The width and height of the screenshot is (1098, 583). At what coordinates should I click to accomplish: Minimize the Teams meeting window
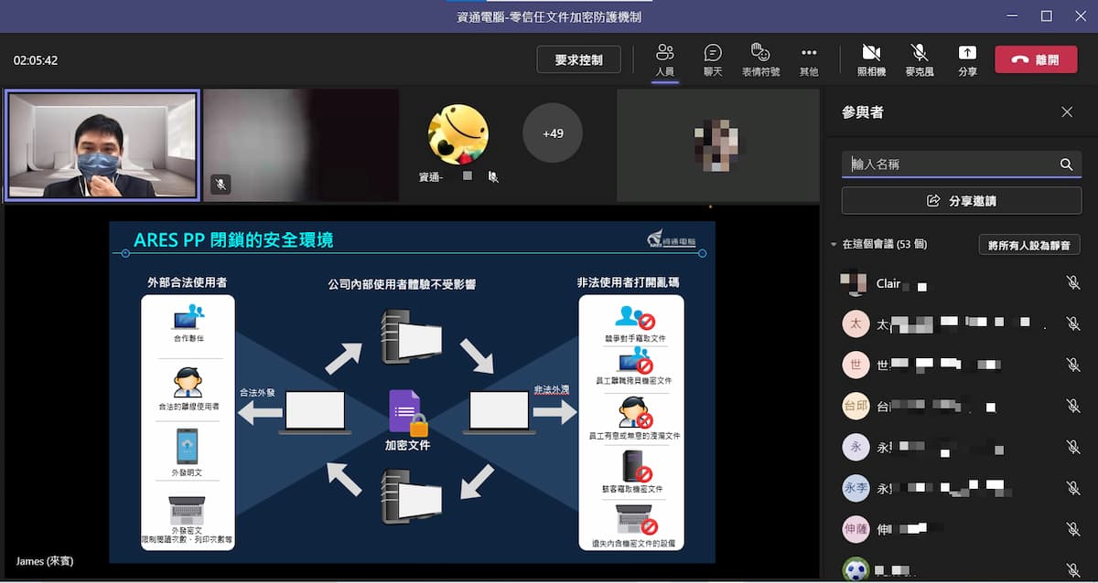pos(1012,16)
